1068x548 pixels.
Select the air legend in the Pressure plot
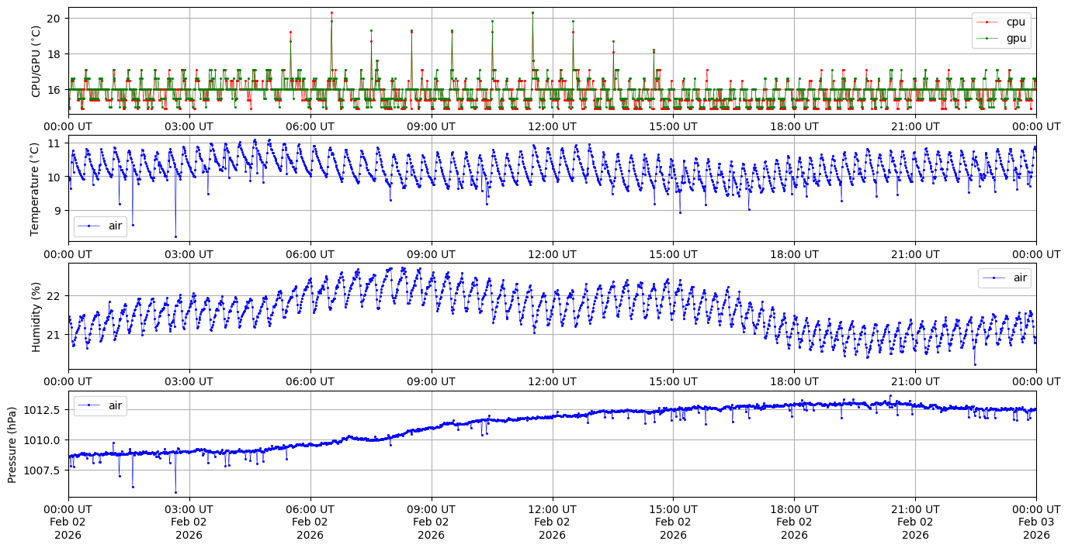click(x=115, y=405)
